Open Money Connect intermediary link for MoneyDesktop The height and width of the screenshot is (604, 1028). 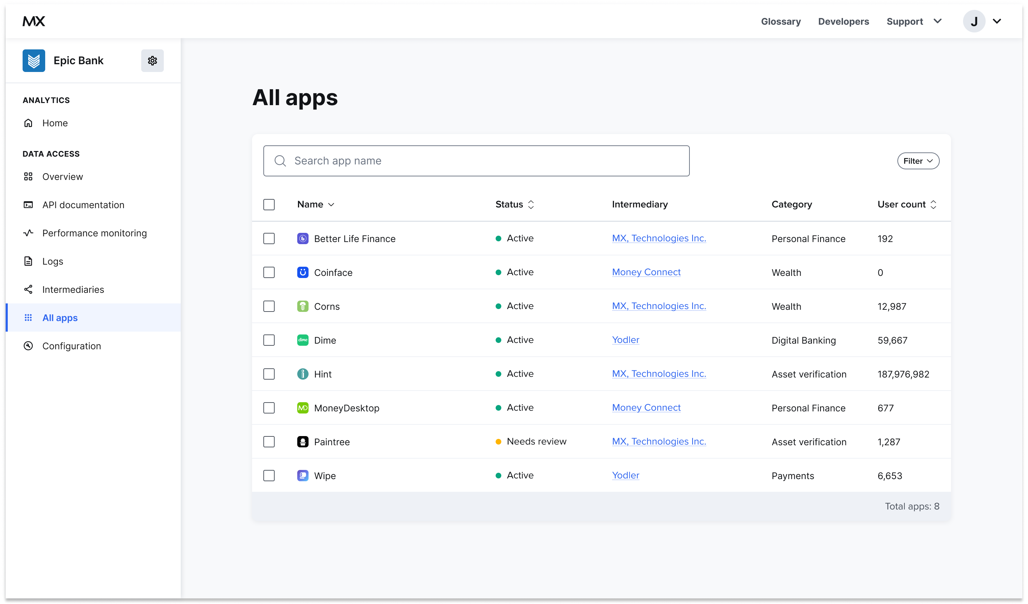(x=646, y=407)
